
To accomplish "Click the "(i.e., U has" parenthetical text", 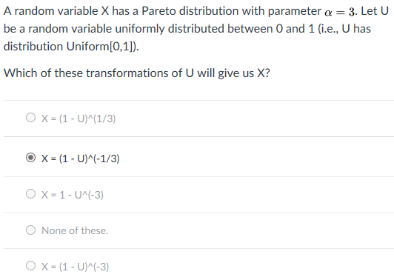I will pyautogui.click(x=344, y=29).
